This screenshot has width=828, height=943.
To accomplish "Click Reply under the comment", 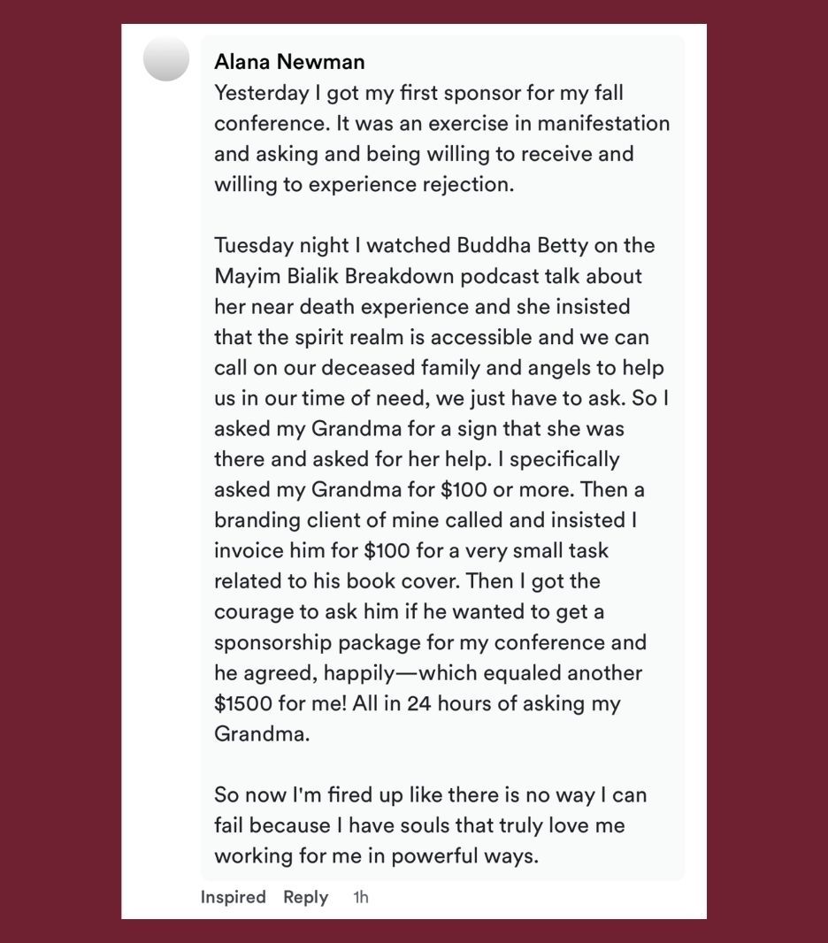I will pyautogui.click(x=305, y=897).
